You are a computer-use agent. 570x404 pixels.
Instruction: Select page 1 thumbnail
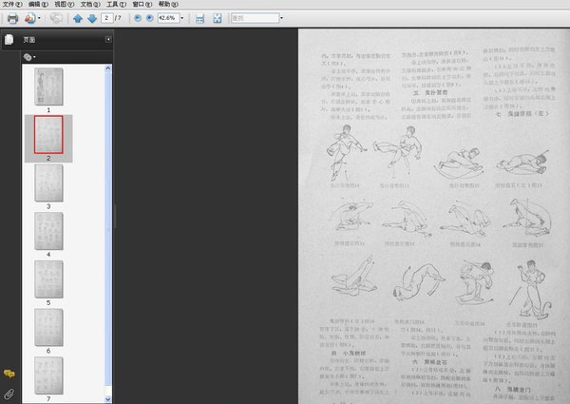point(48,87)
